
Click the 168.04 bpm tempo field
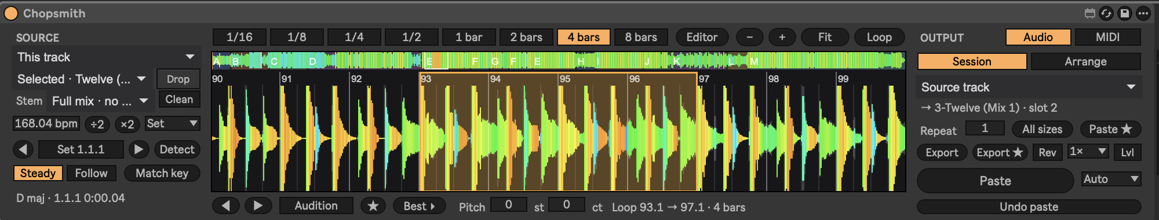[x=46, y=123]
